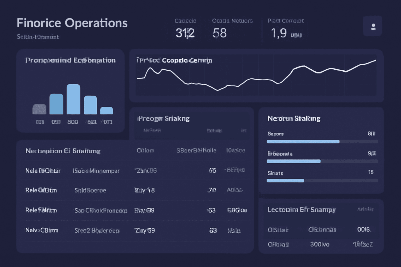
Task: Select the stat value 312
Action: (x=185, y=33)
